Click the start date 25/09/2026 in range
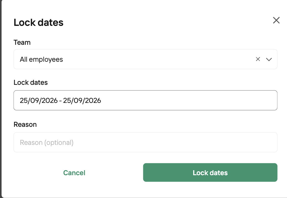The width and height of the screenshot is (287, 198). [x=39, y=100]
